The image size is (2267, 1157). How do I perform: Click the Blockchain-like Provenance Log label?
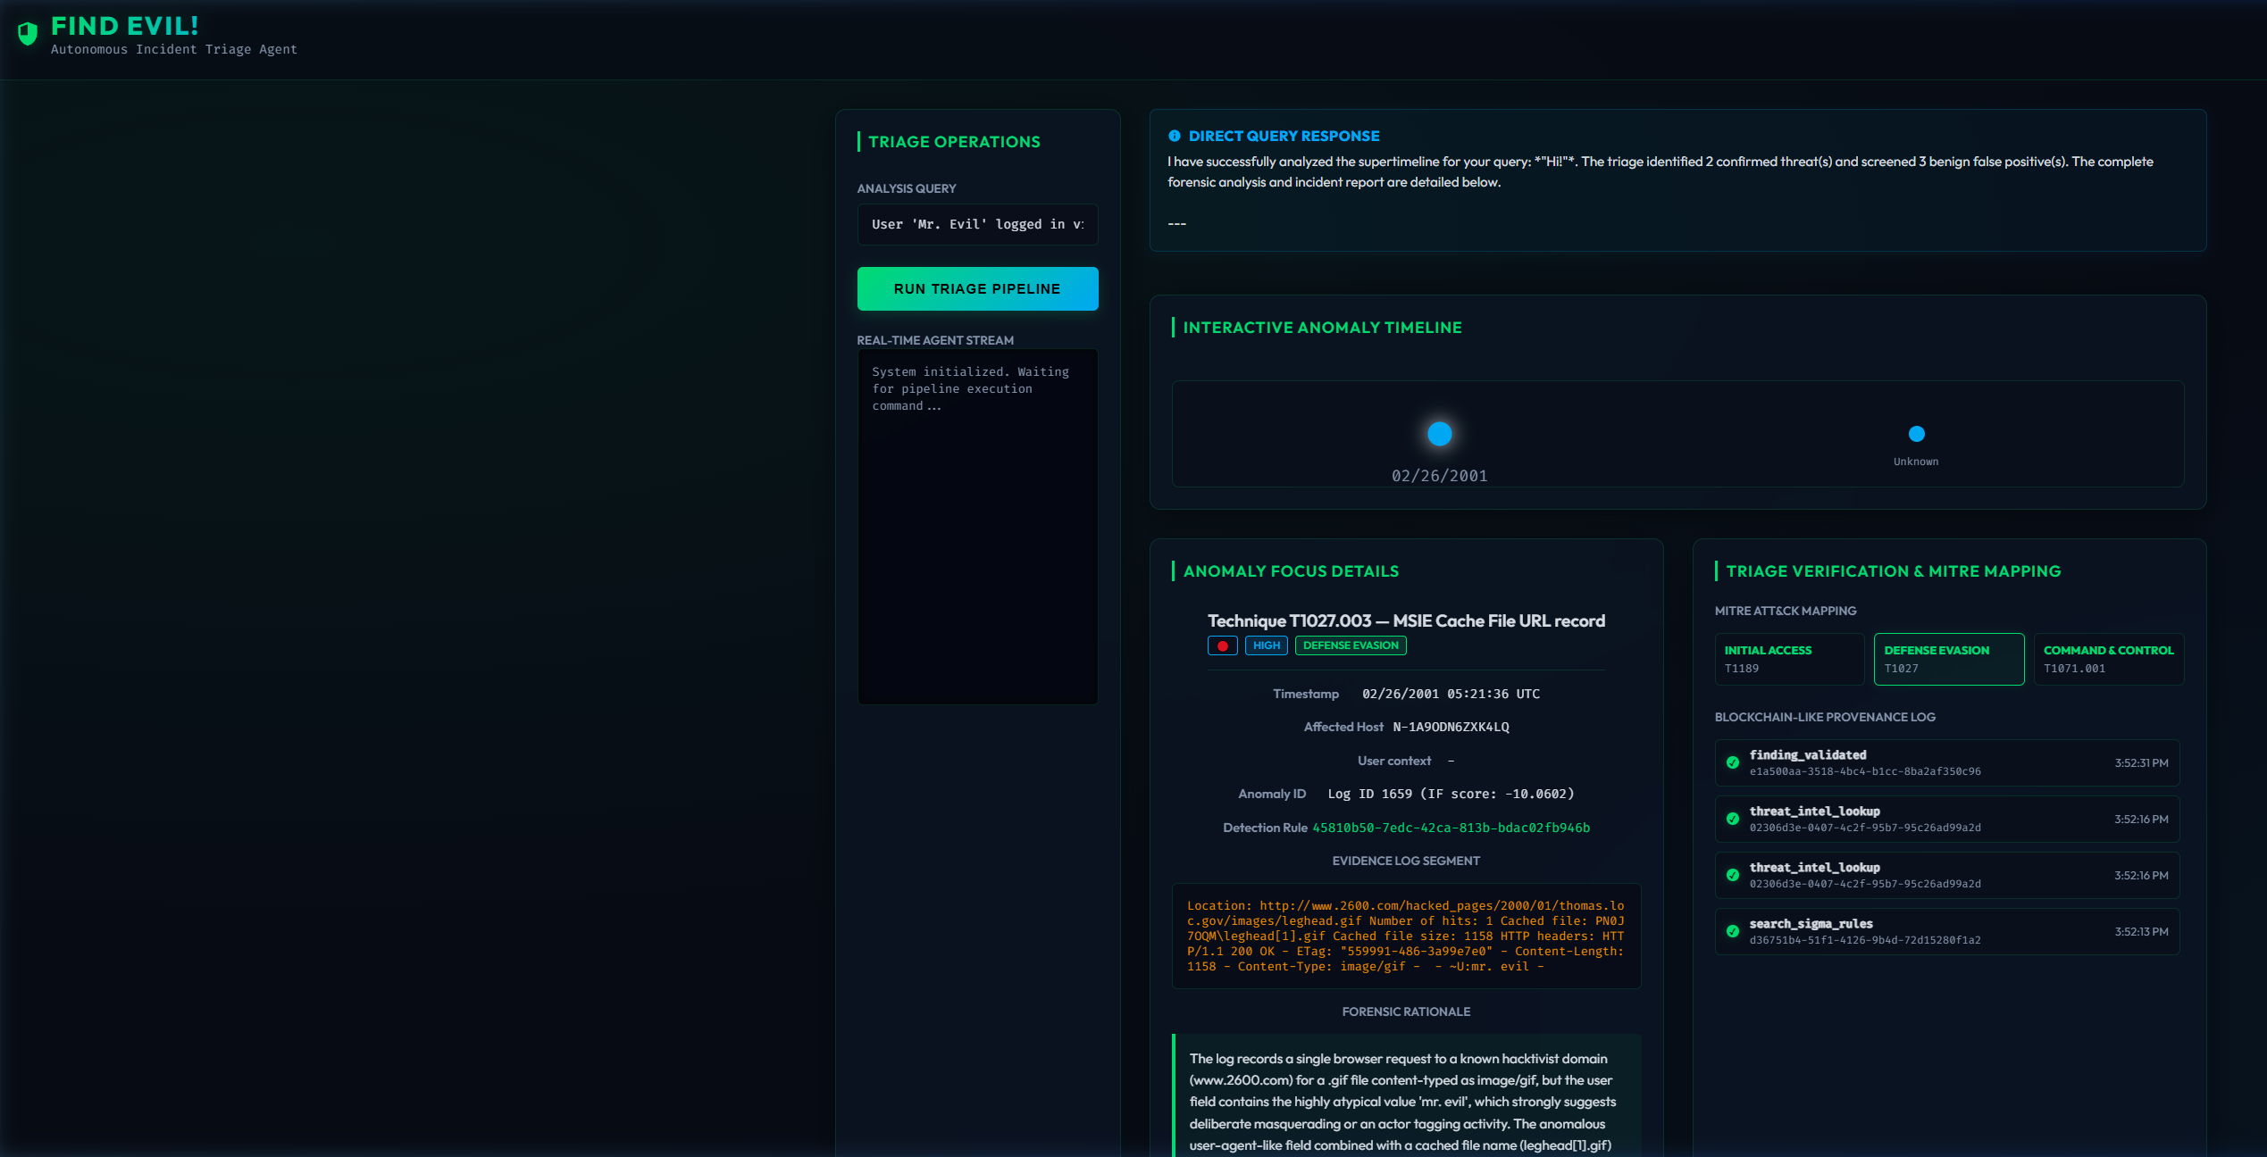point(1825,717)
